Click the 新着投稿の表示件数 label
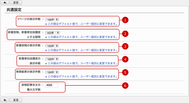Screen dimensions: 189x103 (28, 45)
